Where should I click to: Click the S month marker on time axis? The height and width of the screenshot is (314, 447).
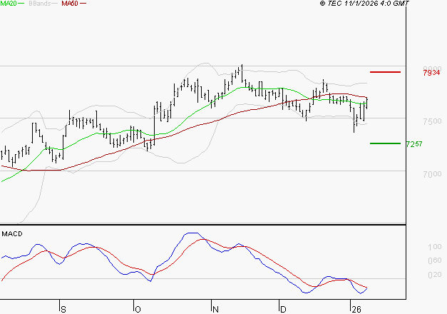click(63, 310)
